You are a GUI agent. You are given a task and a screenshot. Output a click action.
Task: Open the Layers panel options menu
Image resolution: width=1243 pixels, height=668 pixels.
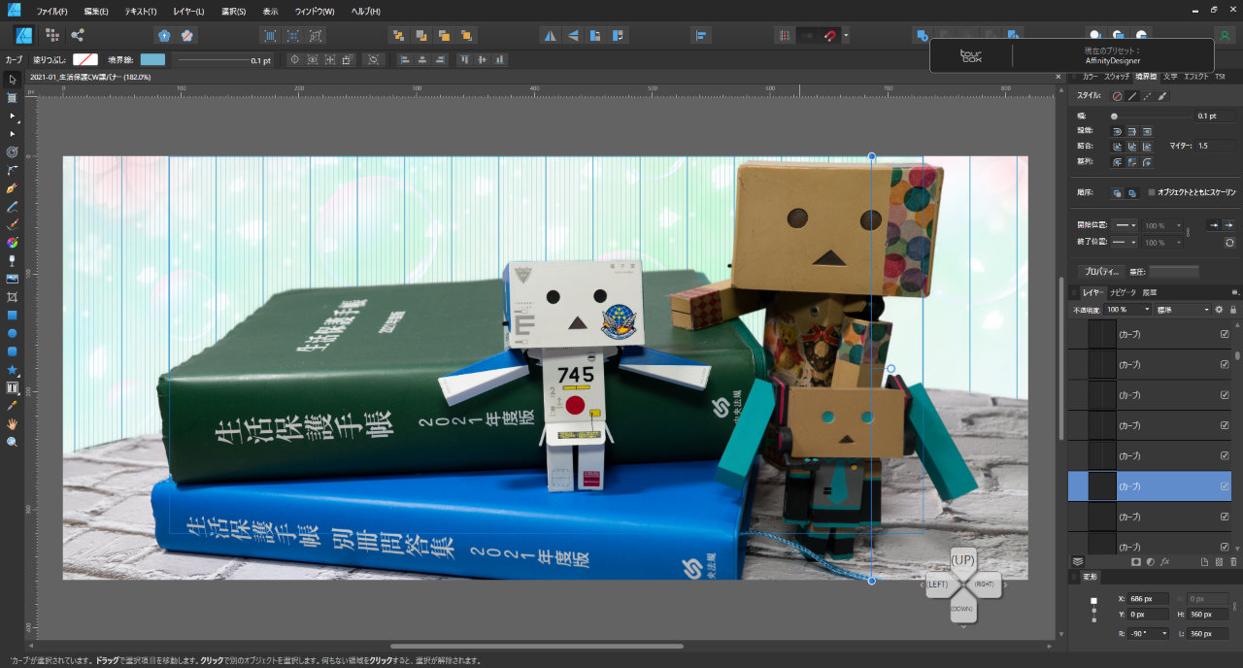pyautogui.click(x=1235, y=292)
